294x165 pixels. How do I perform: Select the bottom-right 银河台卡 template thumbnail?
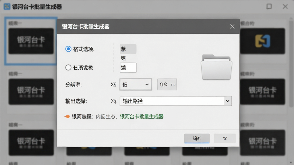262,143
